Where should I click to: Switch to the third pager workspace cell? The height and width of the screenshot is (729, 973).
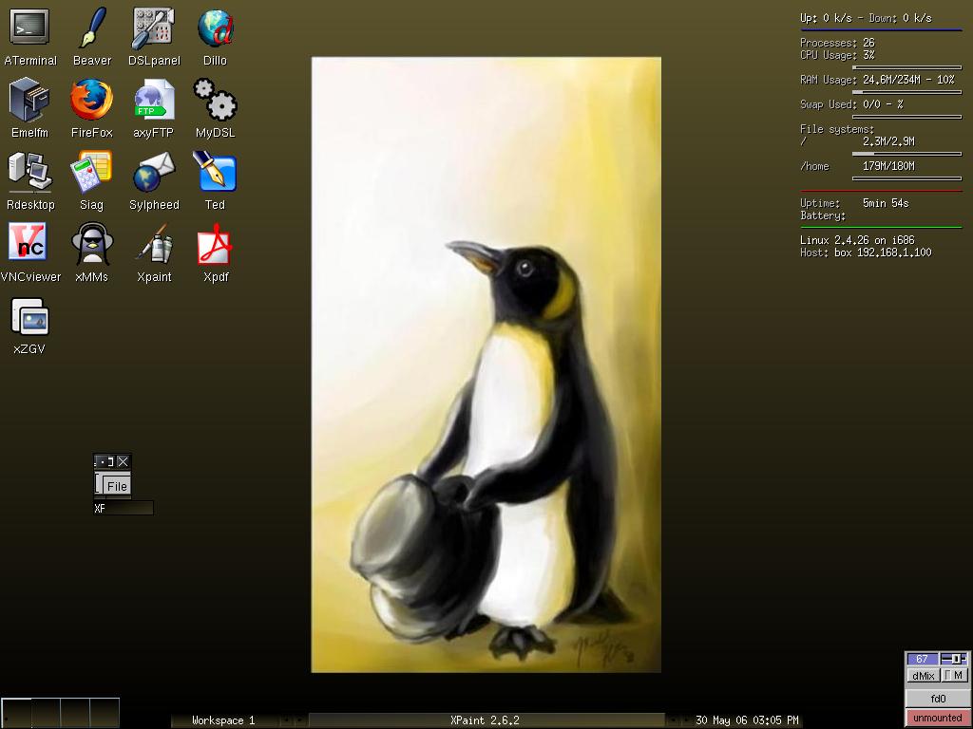[x=75, y=712]
